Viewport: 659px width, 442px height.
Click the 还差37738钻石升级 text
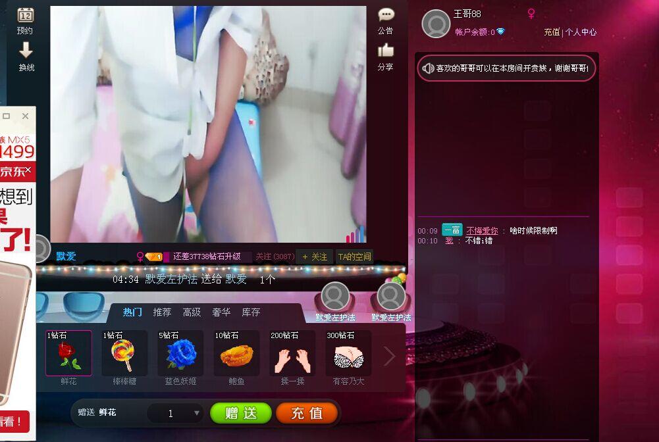(x=207, y=257)
